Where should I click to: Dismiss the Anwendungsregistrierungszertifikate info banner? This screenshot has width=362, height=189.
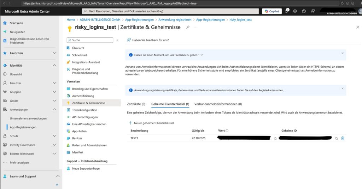pos(342,89)
